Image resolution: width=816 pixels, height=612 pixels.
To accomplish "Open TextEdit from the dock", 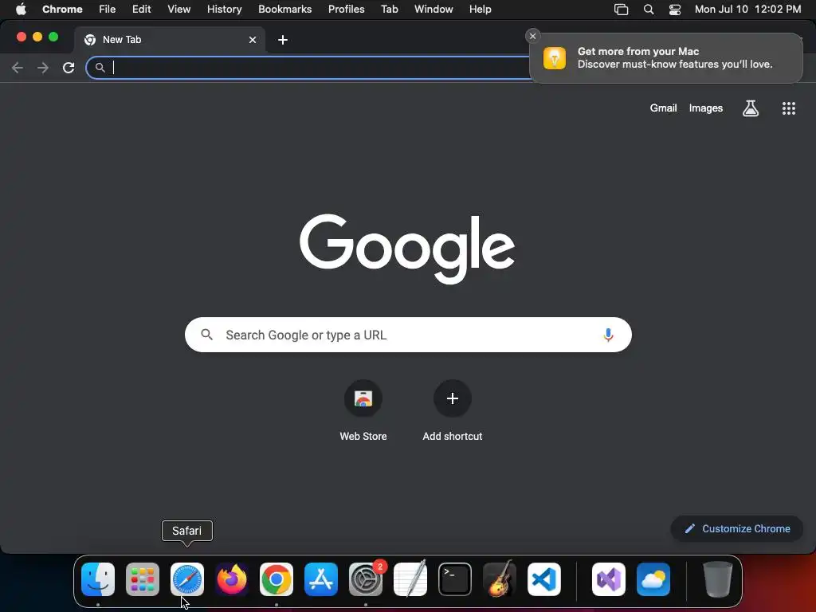I will tap(410, 579).
